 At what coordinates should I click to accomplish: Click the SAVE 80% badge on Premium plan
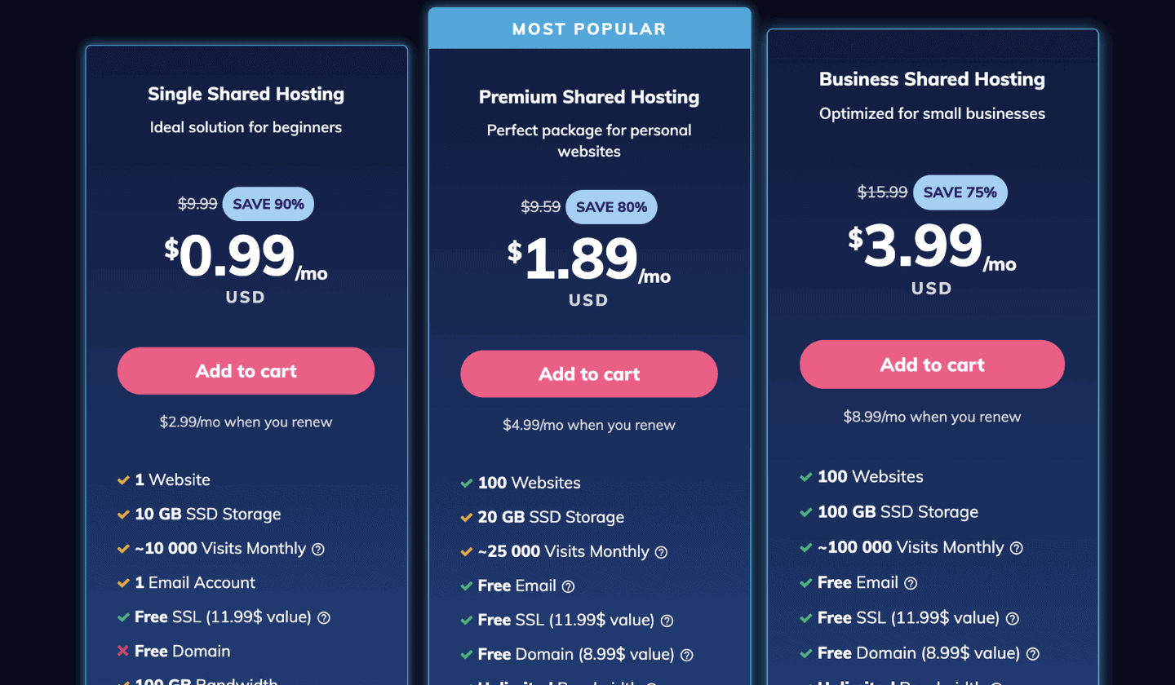[611, 206]
